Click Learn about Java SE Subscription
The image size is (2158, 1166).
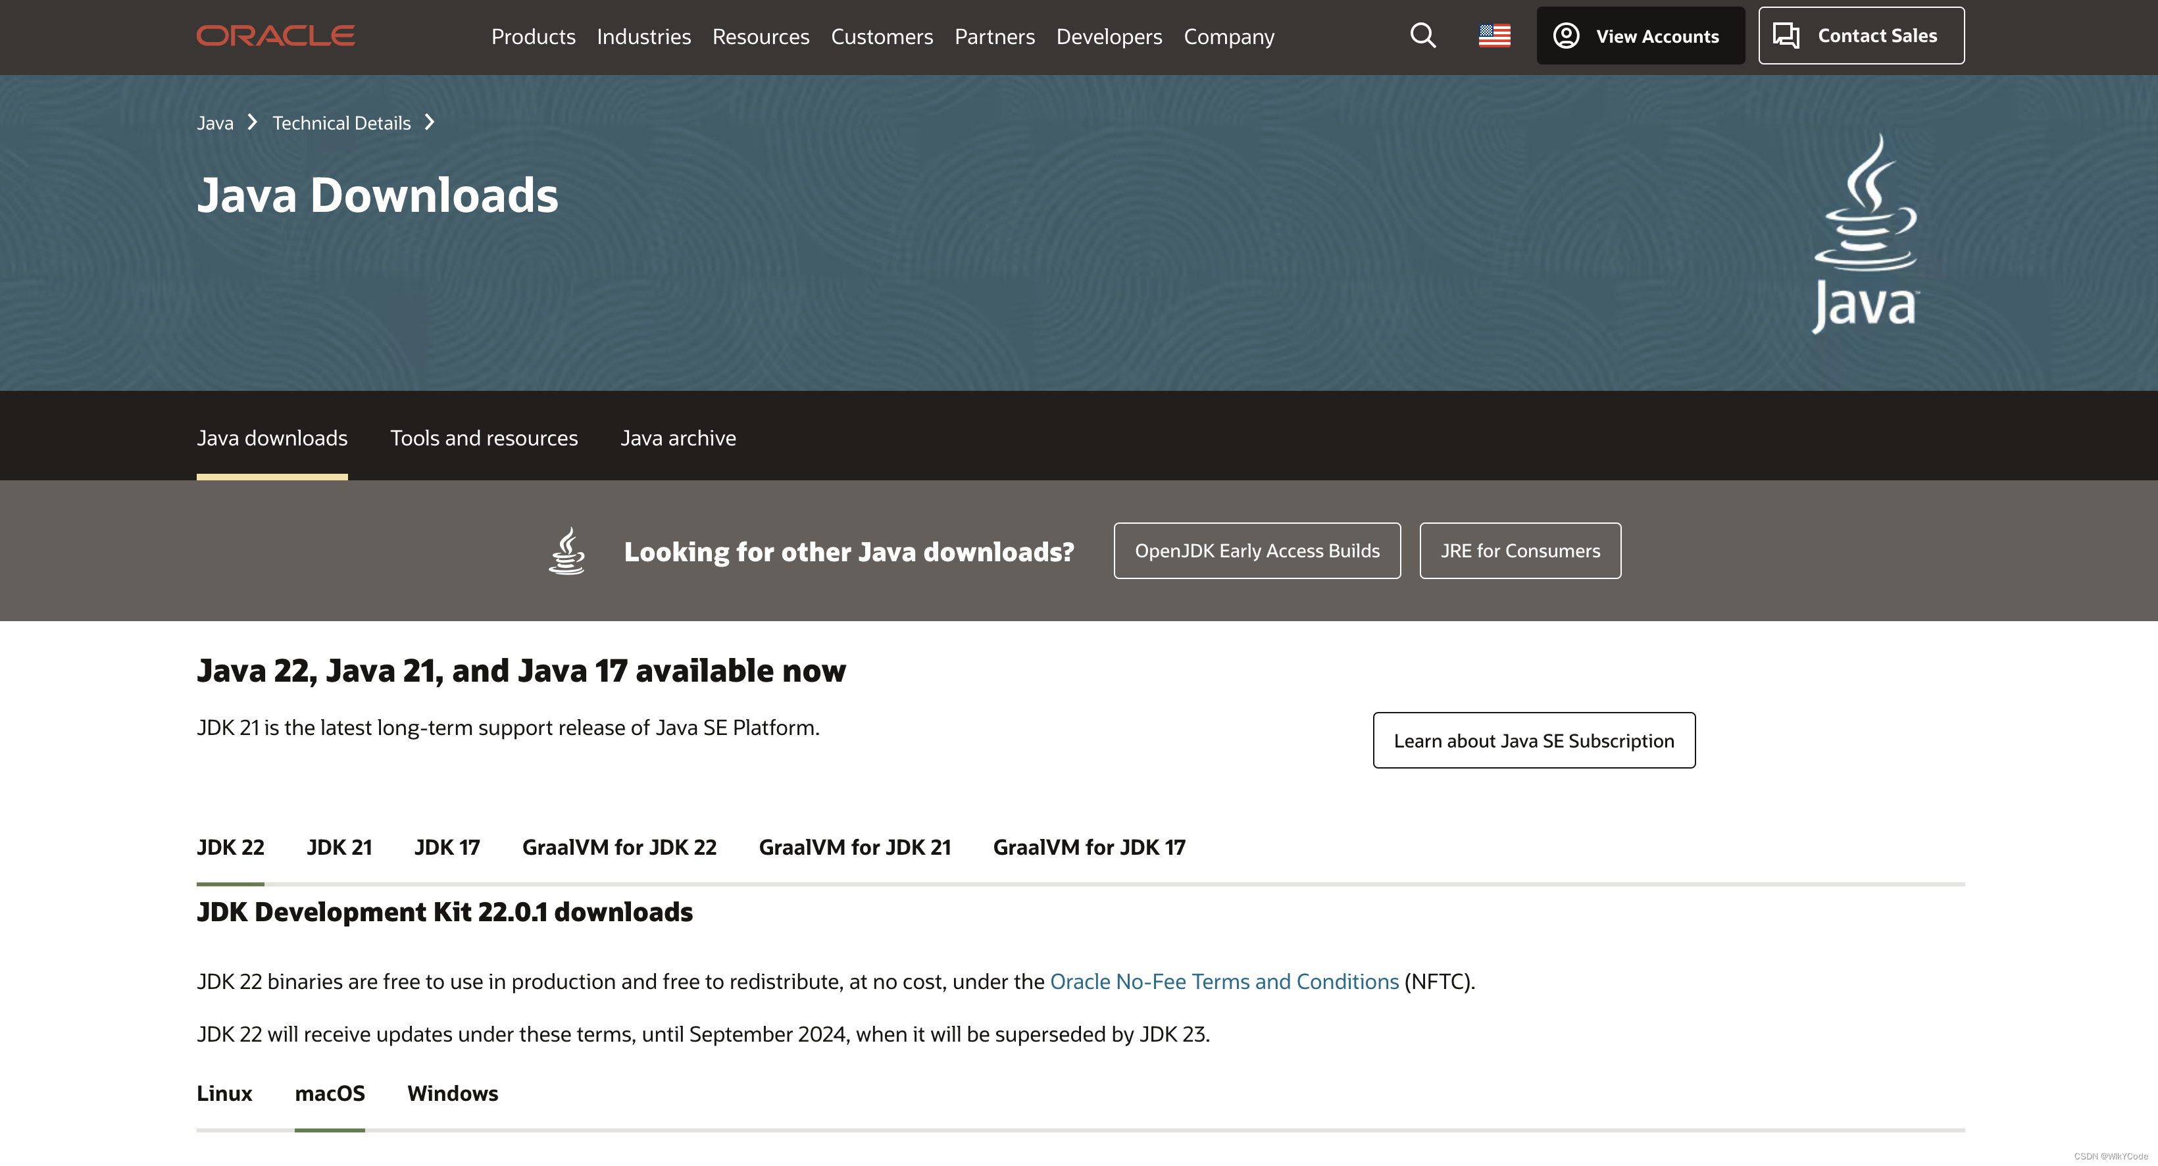[x=1534, y=740]
